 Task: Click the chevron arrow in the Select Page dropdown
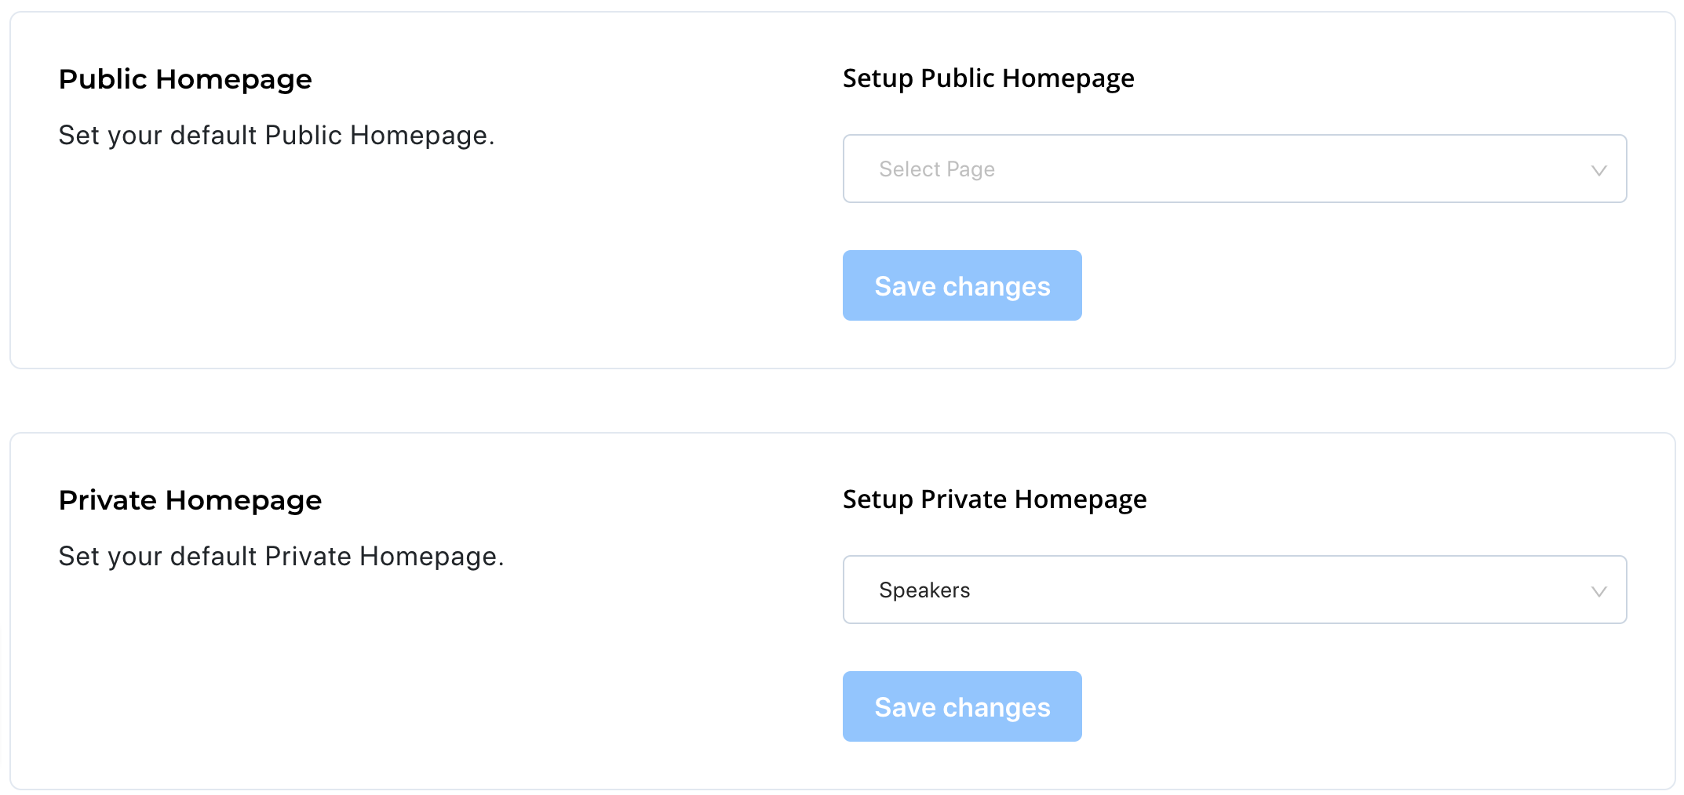pos(1598,170)
